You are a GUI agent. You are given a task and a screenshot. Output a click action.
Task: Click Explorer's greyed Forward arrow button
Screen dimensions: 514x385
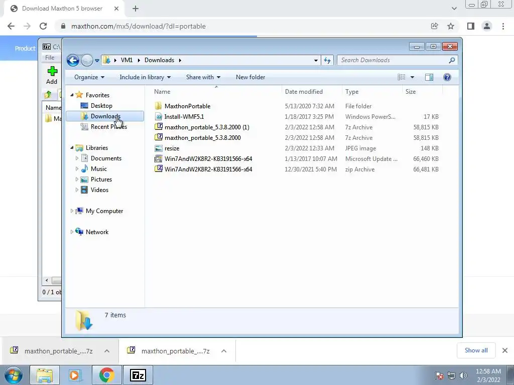[87, 60]
